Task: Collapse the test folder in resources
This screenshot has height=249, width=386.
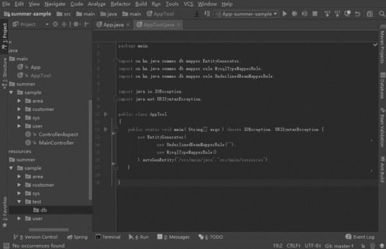Action: (x=19, y=202)
